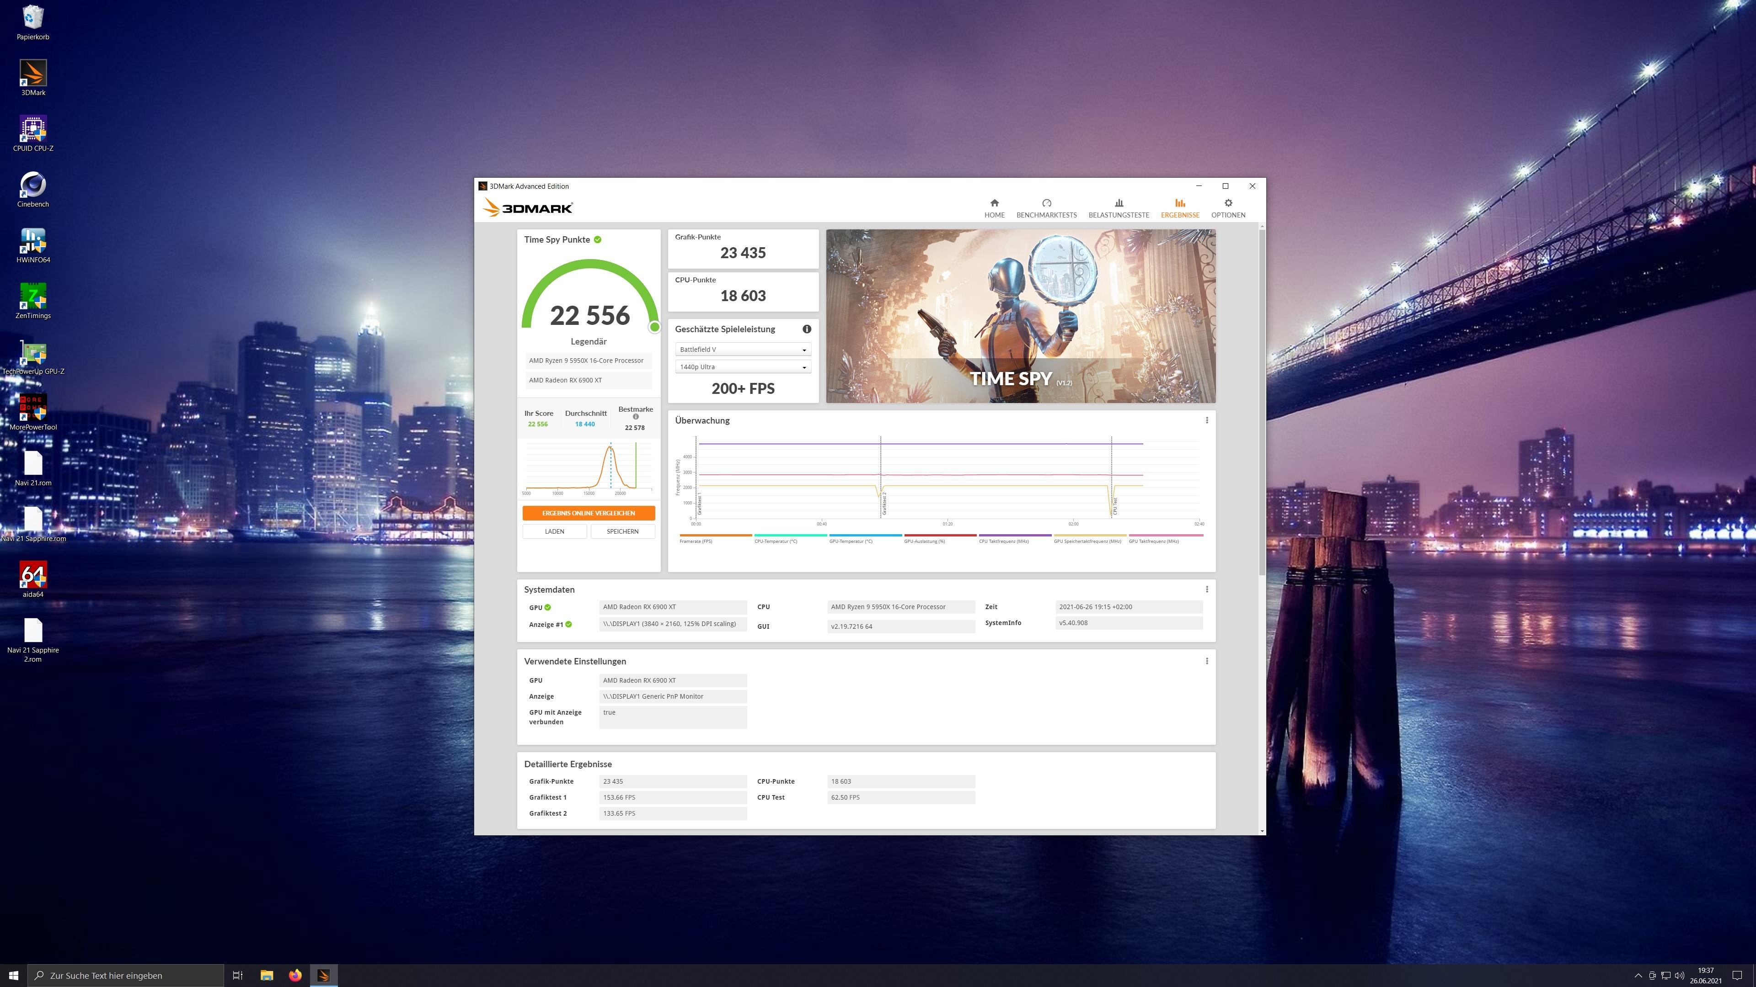Open the Cinebench desktop icon
Image resolution: width=1756 pixels, height=987 pixels.
point(33,190)
